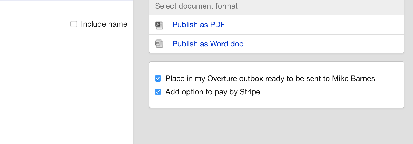Image resolution: width=413 pixels, height=144 pixels.
Task: Click the PDF document icon
Action: pyautogui.click(x=159, y=25)
